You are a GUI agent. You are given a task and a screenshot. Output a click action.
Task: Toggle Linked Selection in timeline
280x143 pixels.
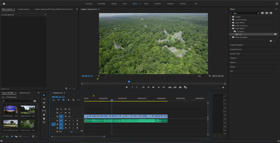pyautogui.click(x=63, y=100)
